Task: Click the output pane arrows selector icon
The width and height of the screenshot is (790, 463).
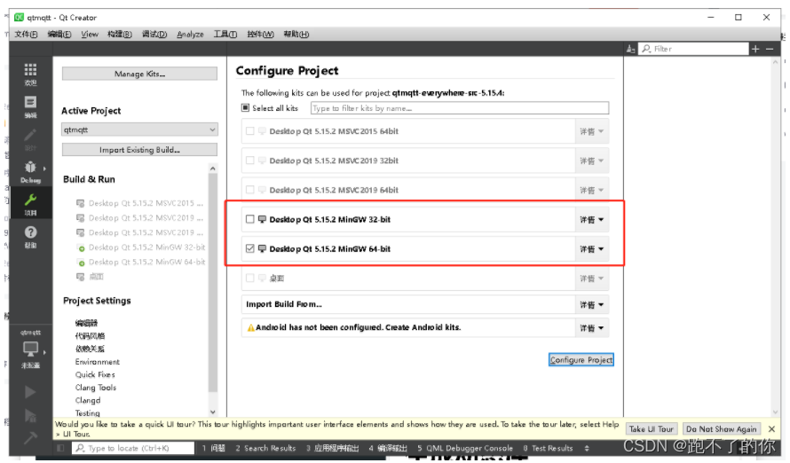Action: pos(587,448)
